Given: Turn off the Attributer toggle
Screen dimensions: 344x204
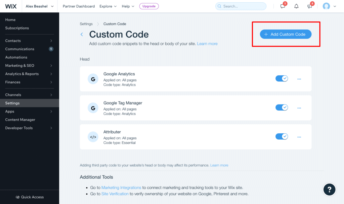Looking at the screenshot, I should pos(282,136).
